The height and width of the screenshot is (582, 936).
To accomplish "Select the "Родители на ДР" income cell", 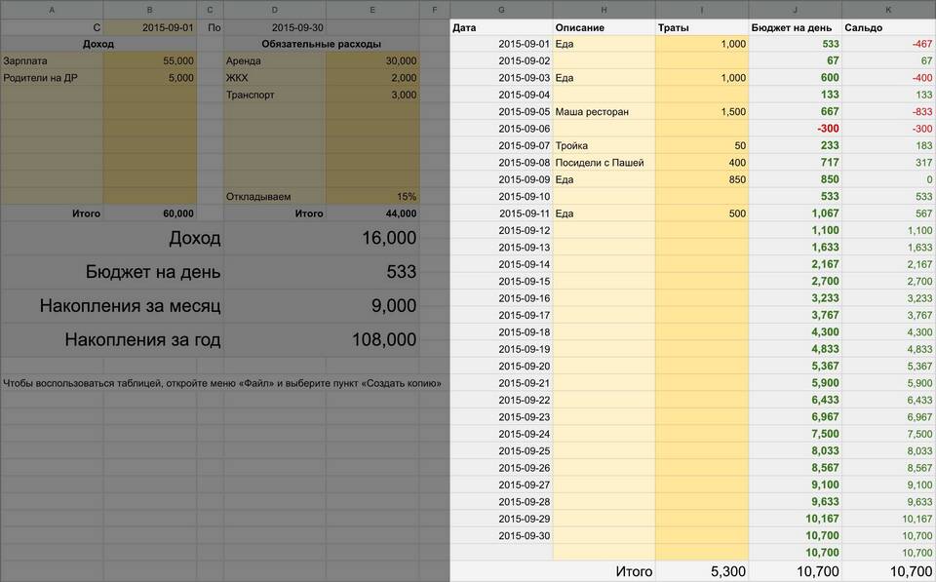I will pos(52,78).
